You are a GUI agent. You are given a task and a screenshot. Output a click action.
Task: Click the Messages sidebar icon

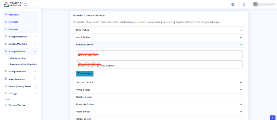coord(6,22)
